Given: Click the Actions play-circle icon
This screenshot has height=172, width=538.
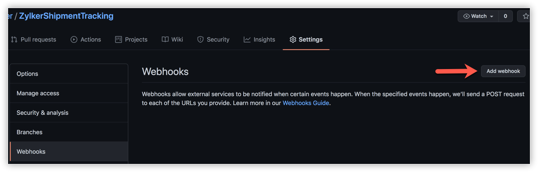Looking at the screenshot, I should click(74, 39).
